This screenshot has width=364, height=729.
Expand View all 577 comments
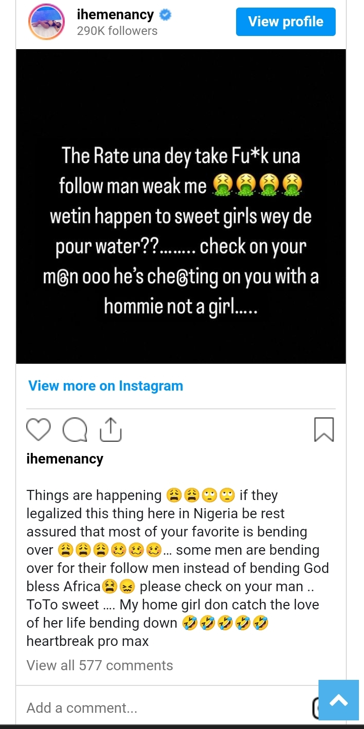(x=100, y=665)
